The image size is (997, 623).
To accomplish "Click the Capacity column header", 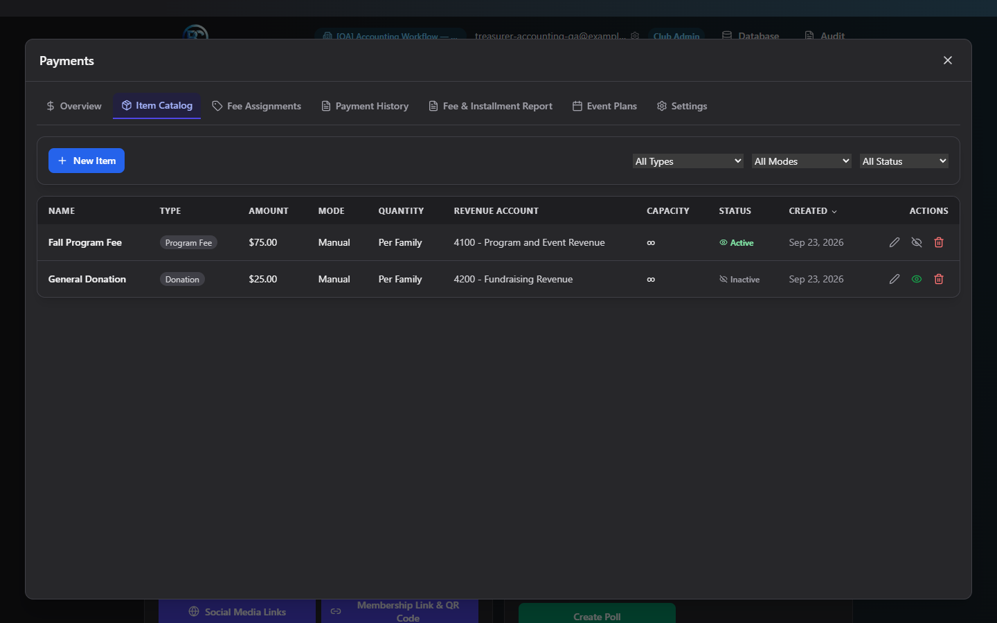I will tap(668, 211).
